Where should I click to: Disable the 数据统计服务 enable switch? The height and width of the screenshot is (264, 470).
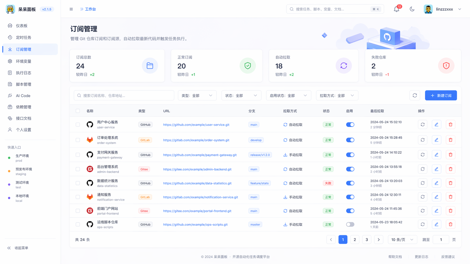[350, 183]
